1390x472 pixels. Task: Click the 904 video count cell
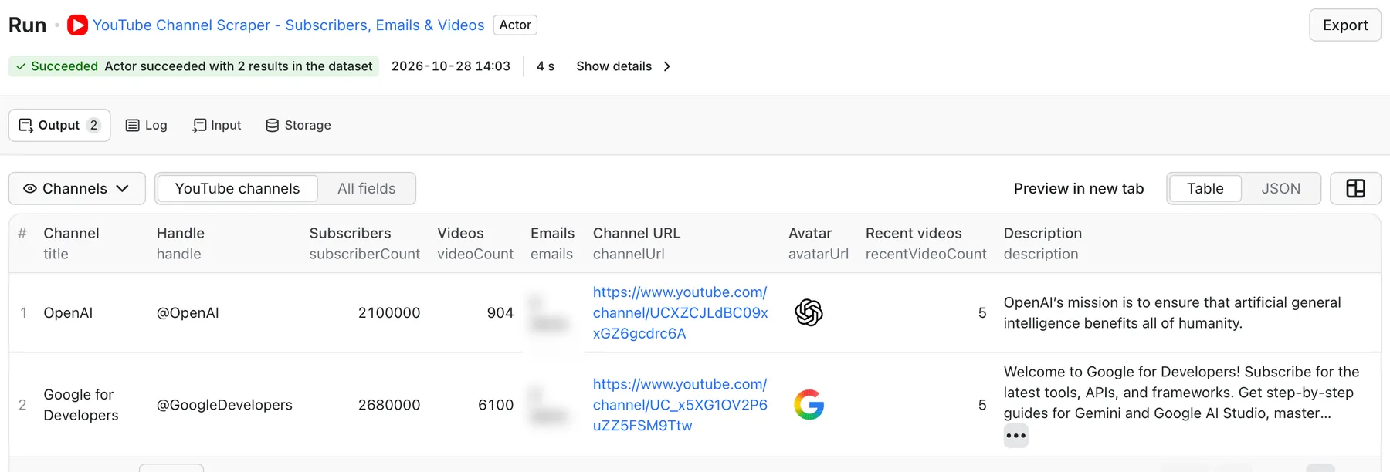point(500,312)
